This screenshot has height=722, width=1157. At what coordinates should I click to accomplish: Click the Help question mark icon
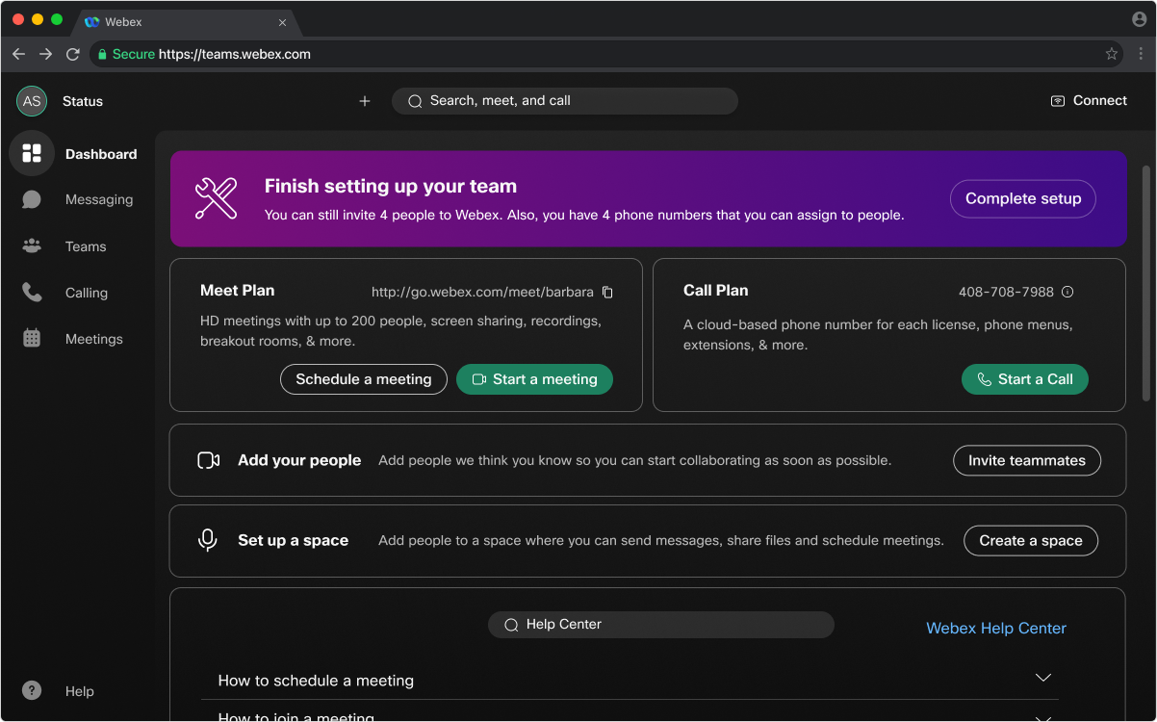pos(32,690)
